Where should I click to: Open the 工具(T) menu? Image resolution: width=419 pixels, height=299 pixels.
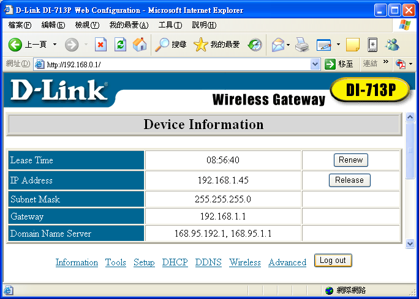(170, 25)
